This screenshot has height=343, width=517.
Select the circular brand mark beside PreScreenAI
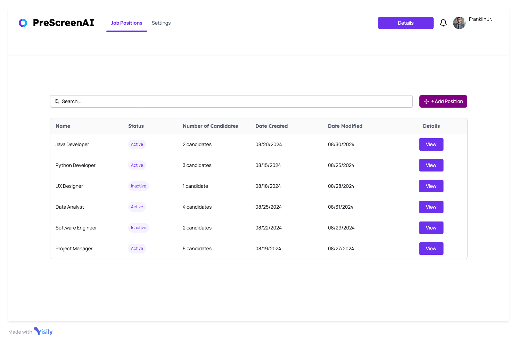pos(23,23)
